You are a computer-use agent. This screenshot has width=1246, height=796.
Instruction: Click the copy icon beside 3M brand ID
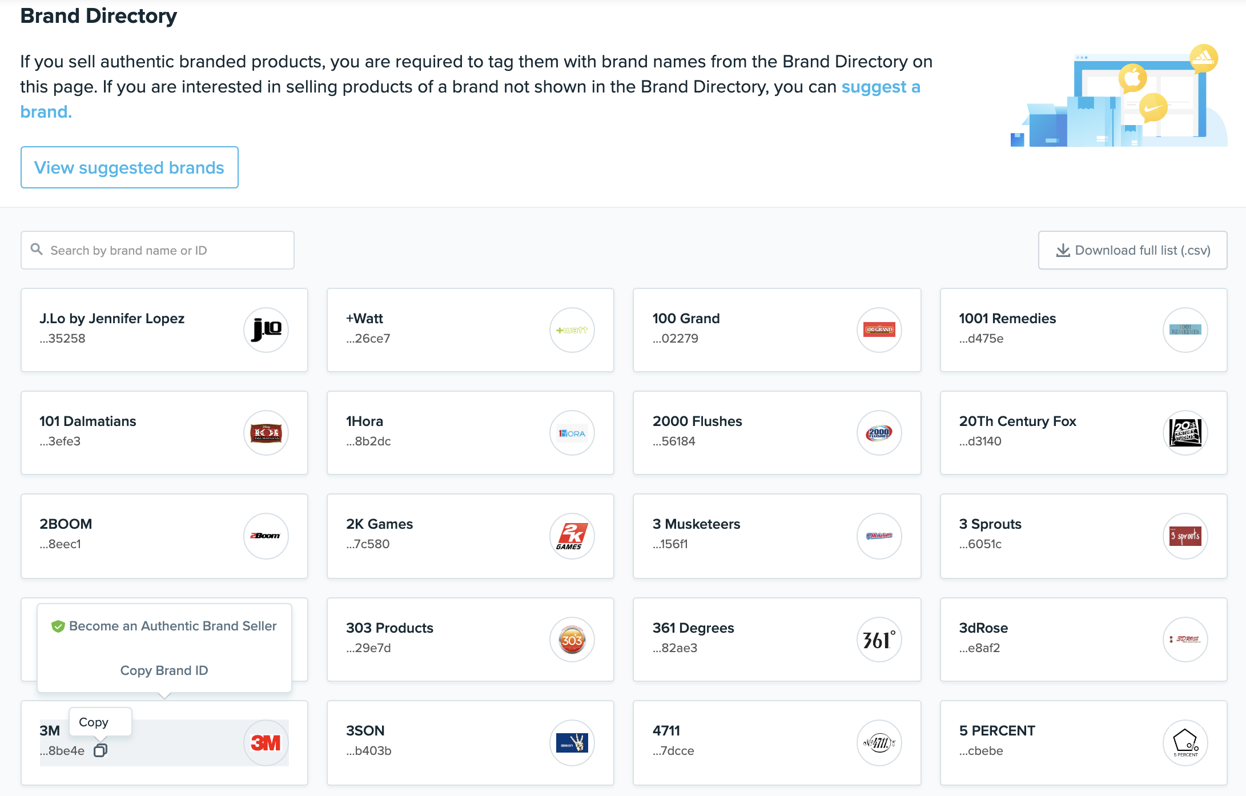coord(101,750)
